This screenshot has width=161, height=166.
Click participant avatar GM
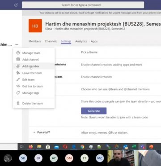(x=69, y=158)
